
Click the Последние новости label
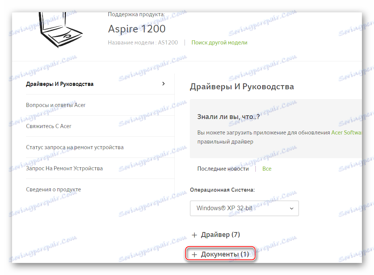click(223, 169)
